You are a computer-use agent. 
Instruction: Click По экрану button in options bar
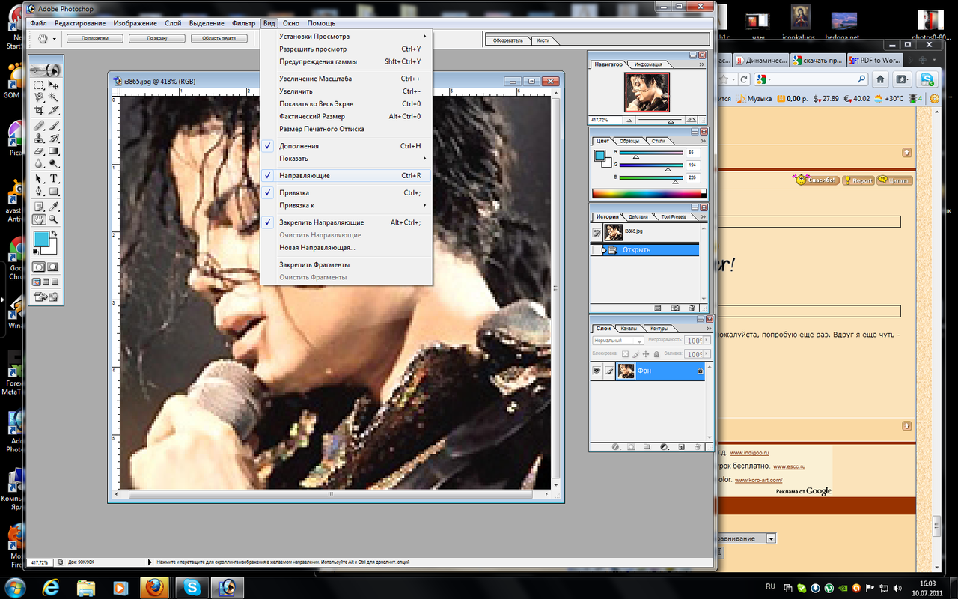coord(157,38)
